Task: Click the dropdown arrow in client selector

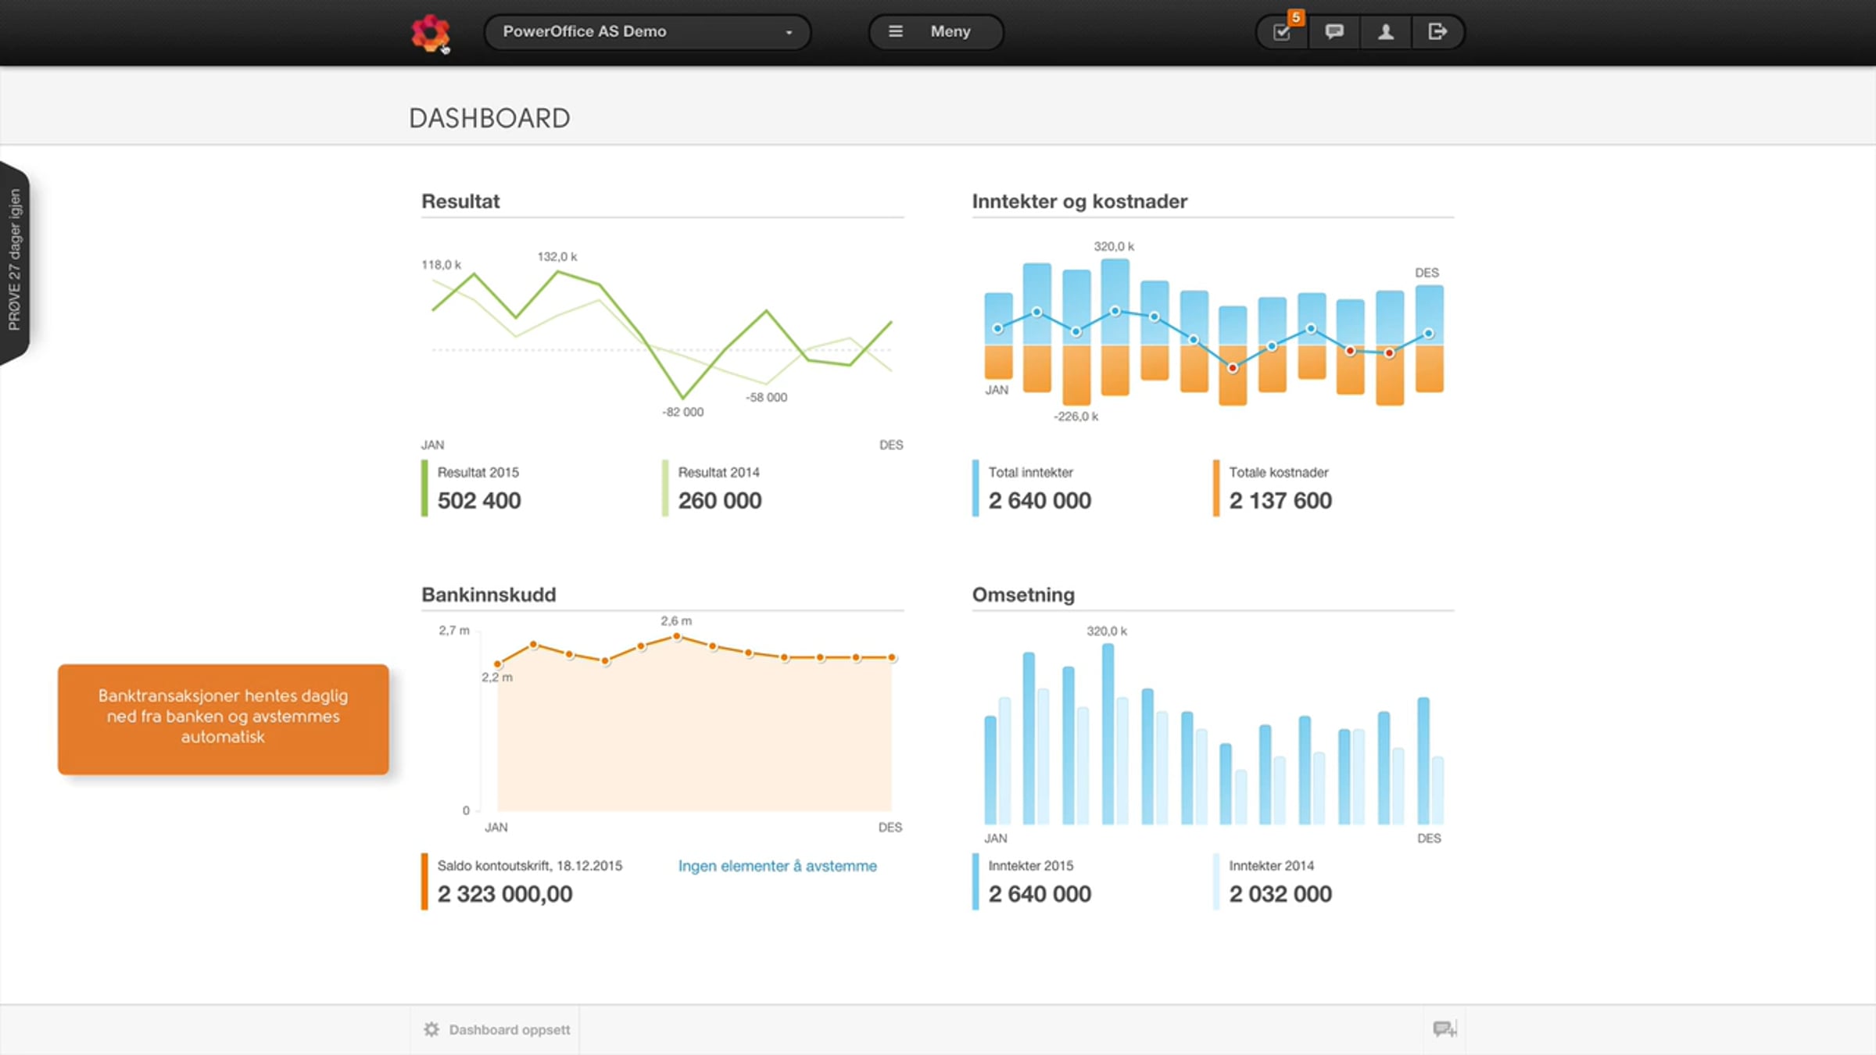Action: coord(789,33)
